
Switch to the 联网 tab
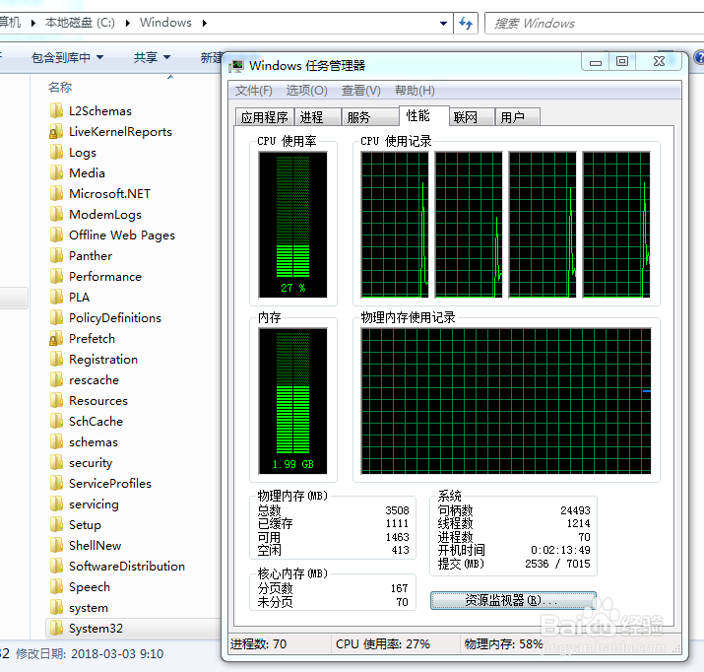tap(472, 117)
